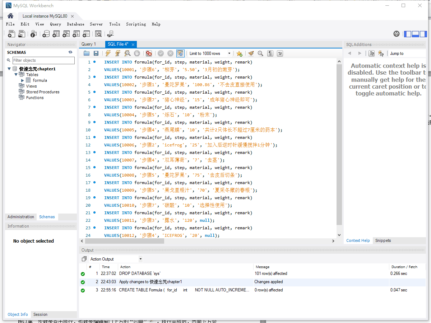Image resolution: width=431 pixels, height=323 pixels.
Task: Click the rollback X icon
Action: (x=170, y=53)
